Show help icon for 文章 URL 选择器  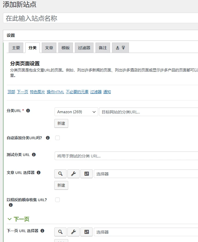click(x=39, y=173)
